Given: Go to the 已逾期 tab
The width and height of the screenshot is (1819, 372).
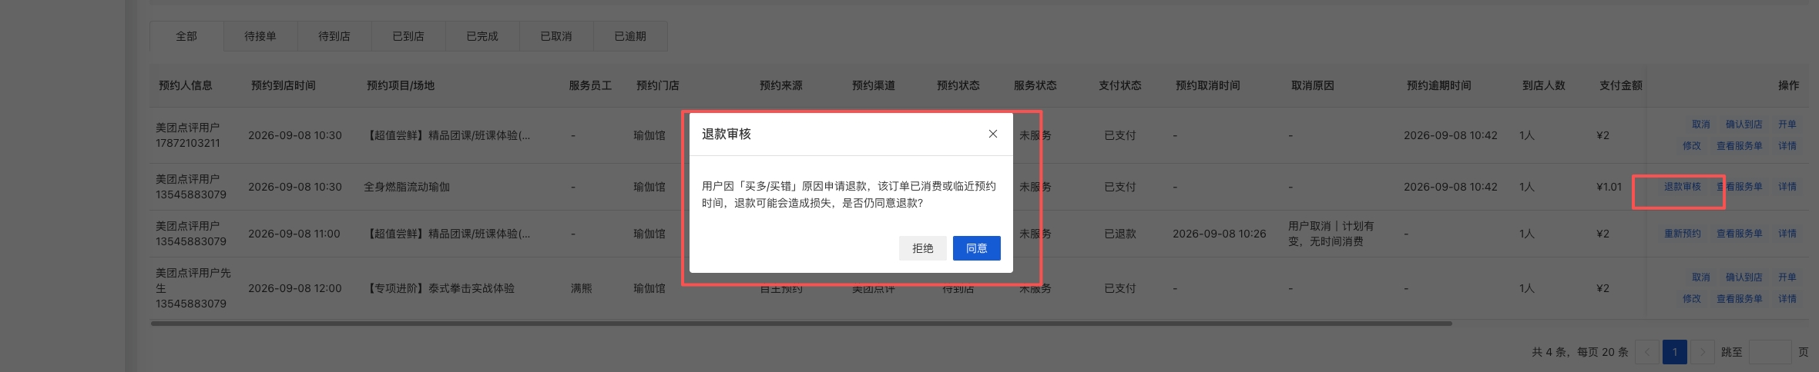Looking at the screenshot, I should click(630, 36).
